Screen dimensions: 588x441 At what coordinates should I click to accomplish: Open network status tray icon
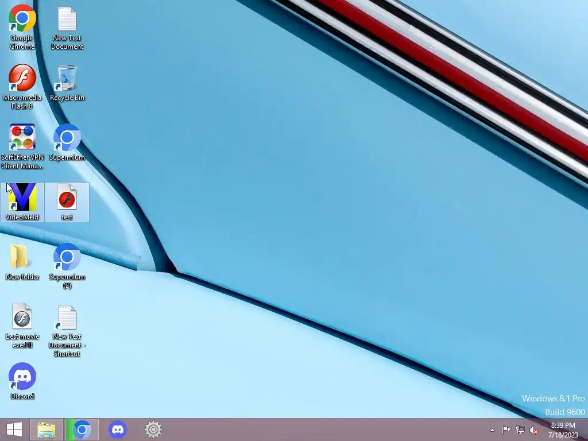(520, 430)
